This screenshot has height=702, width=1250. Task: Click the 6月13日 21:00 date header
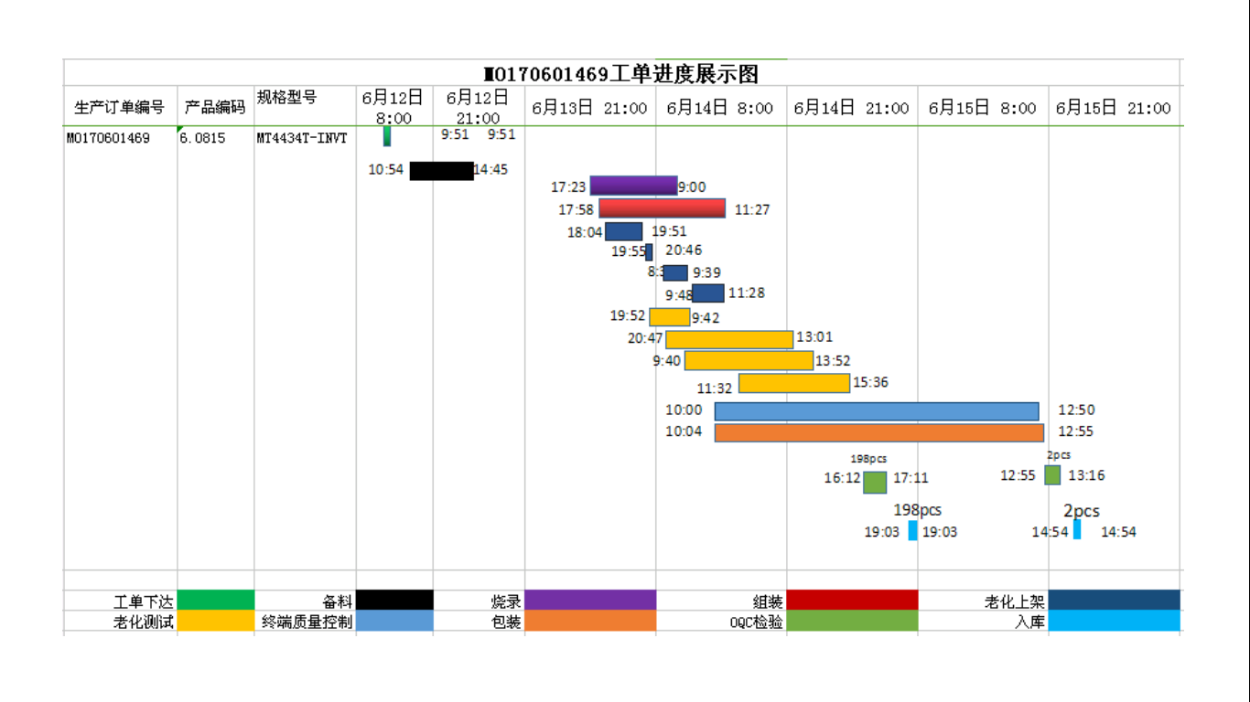click(589, 108)
